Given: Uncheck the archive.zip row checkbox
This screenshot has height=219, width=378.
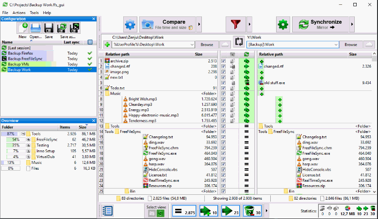Looking at the screenshot, I should [x=224, y=61].
